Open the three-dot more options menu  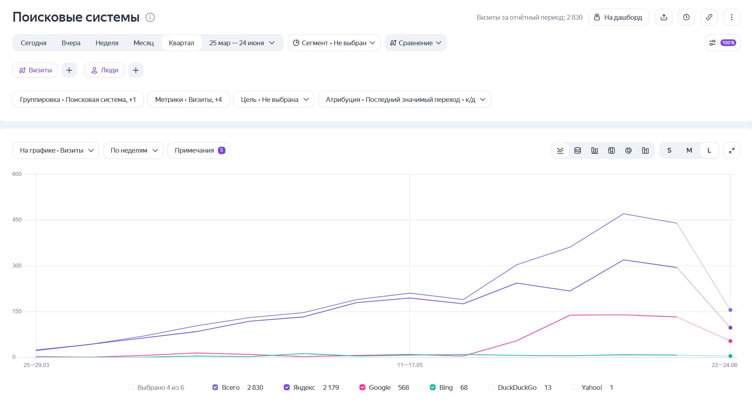coord(732,17)
